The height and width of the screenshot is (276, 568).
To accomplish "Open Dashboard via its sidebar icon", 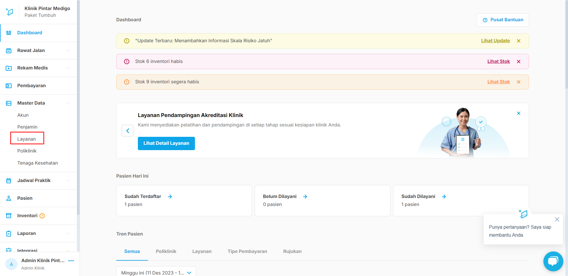I will 9,33.
